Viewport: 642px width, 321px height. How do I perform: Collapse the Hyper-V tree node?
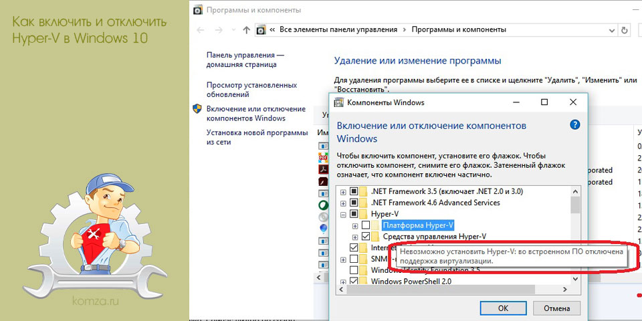(343, 214)
